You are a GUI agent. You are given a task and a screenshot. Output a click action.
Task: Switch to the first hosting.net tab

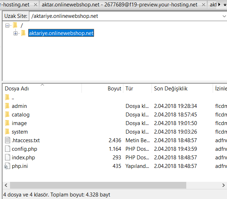click(17, 5)
